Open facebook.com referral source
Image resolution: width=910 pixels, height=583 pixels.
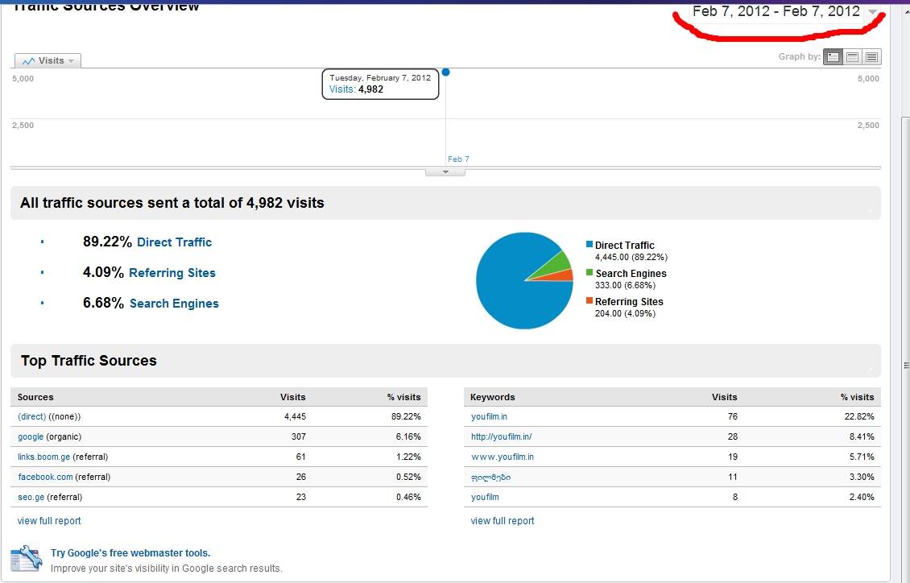[45, 477]
